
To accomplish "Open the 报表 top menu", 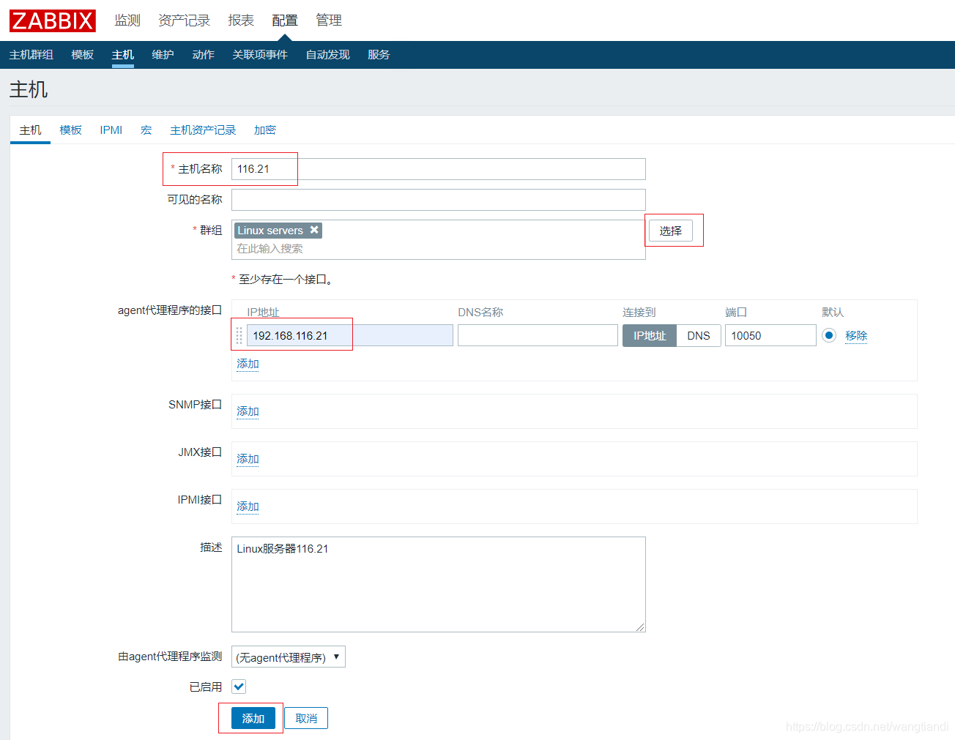I will tap(241, 20).
